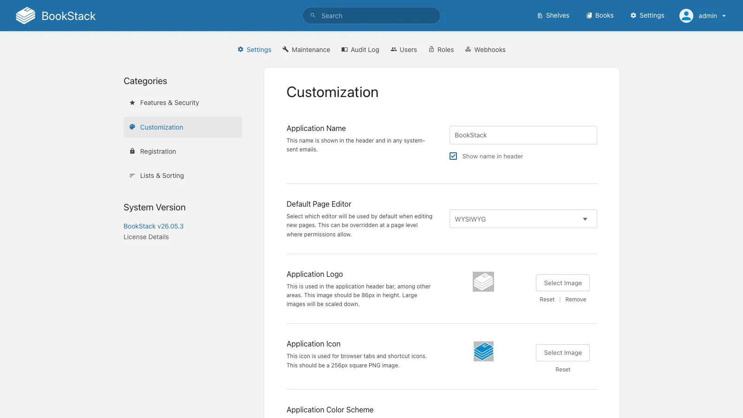Open Features & Security category
The height and width of the screenshot is (418, 743).
(182, 103)
